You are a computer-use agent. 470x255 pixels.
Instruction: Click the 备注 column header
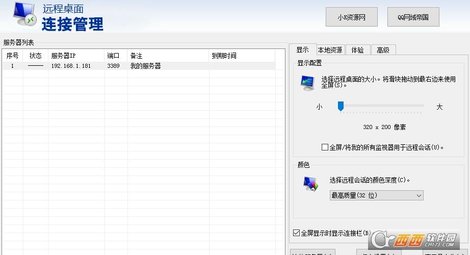pos(168,56)
